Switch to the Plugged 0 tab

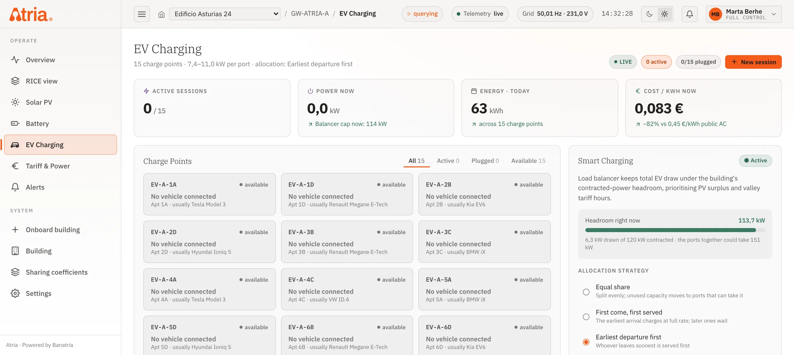(x=485, y=161)
